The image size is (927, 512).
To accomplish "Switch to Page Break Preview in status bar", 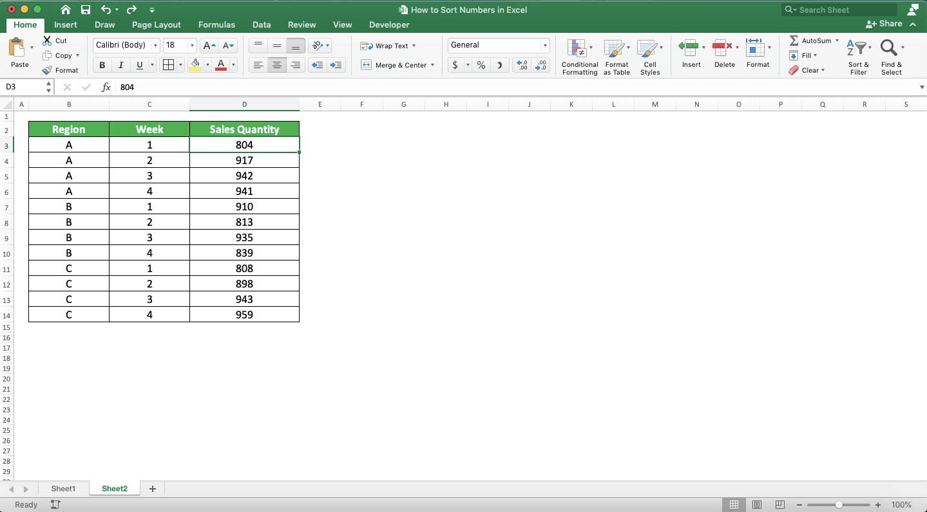I will [780, 505].
